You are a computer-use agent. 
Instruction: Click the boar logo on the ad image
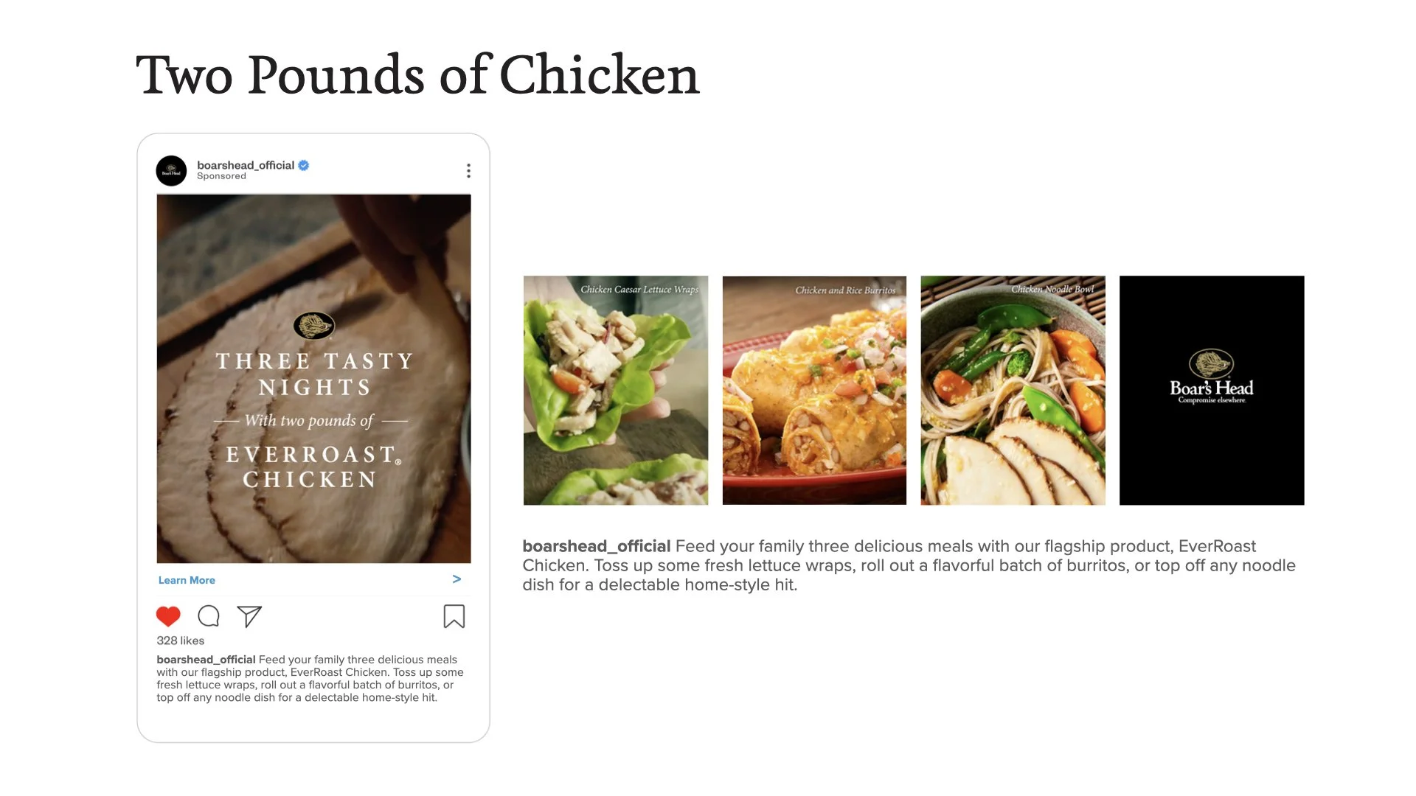click(x=314, y=325)
